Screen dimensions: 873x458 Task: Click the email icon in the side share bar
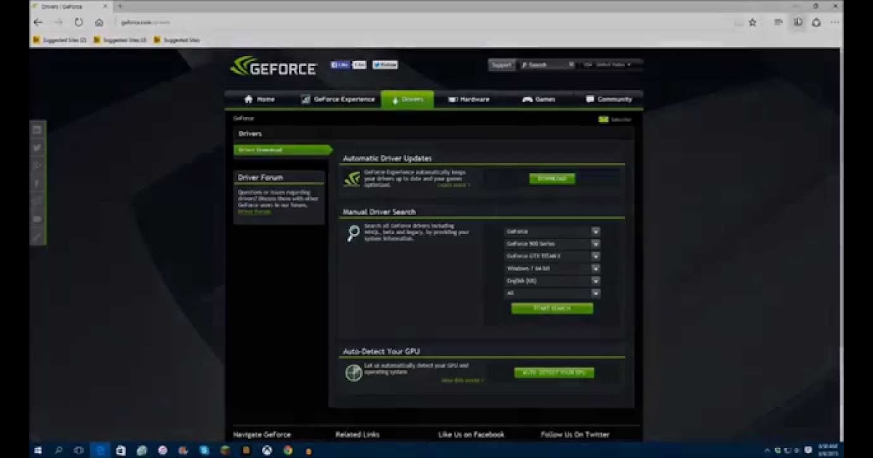[38, 219]
